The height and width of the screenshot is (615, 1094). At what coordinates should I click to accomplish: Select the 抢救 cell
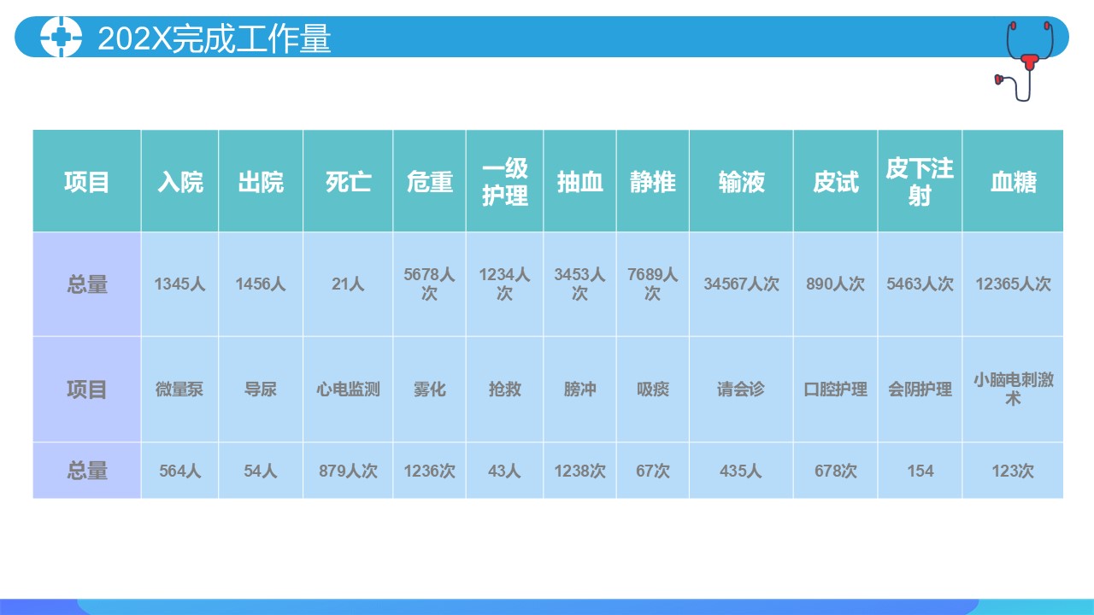(x=505, y=389)
